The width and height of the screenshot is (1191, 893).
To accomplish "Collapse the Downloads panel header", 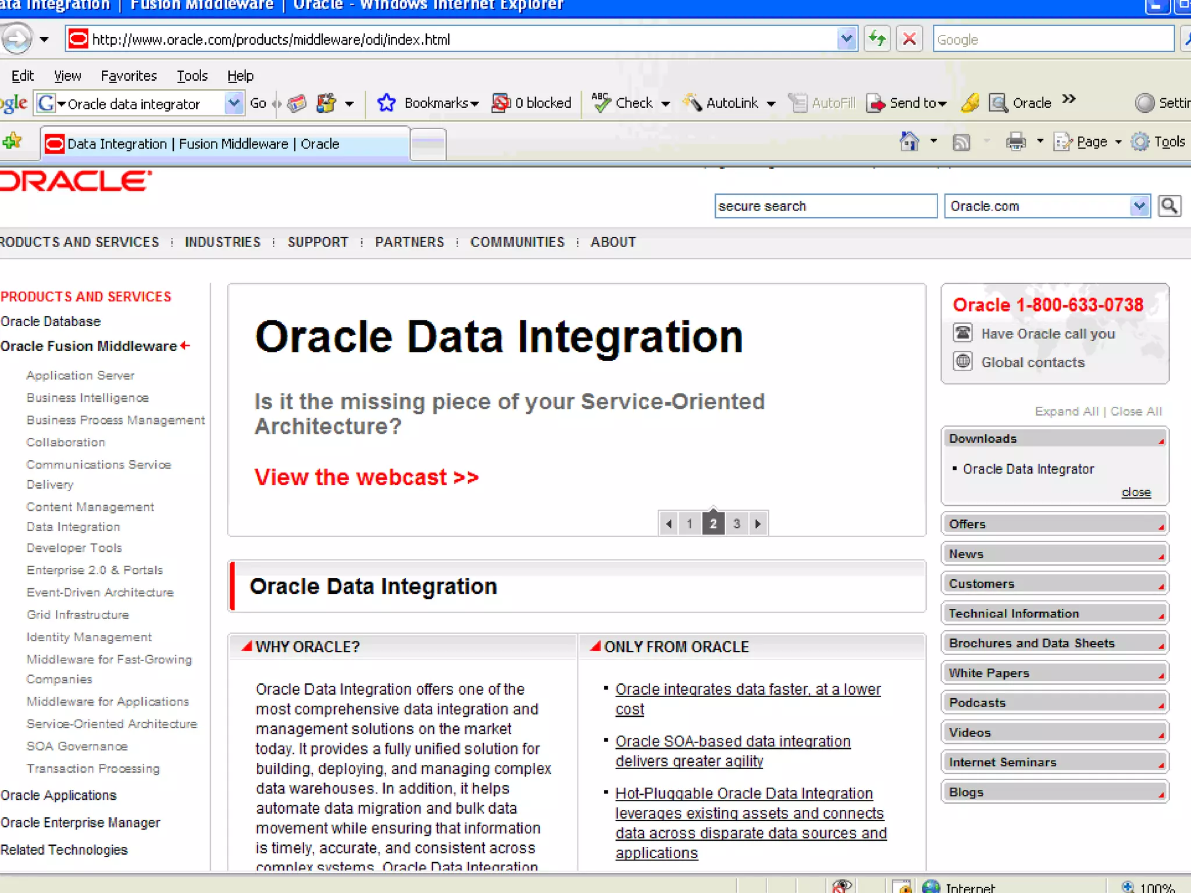I will [x=1054, y=438].
